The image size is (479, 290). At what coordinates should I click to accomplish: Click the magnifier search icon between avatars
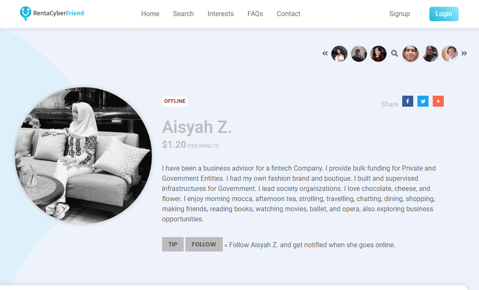pyautogui.click(x=395, y=54)
